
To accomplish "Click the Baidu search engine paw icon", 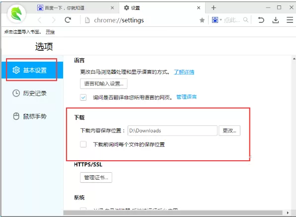I will tap(215, 20).
